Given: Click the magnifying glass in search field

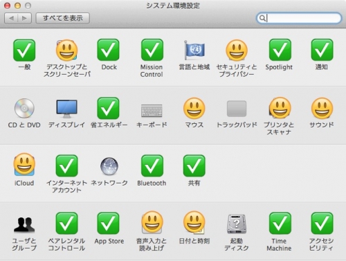Looking at the screenshot, I should (x=262, y=18).
